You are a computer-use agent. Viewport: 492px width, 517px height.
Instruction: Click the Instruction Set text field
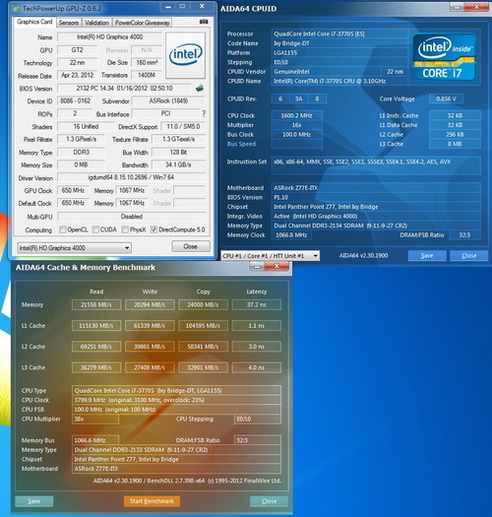[x=376, y=165]
